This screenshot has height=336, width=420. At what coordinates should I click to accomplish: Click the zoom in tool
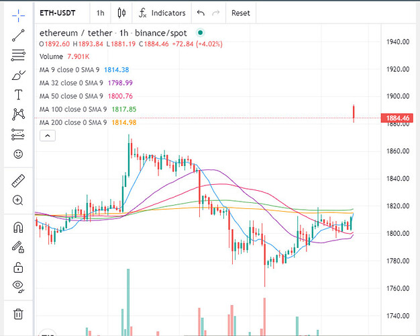[x=18, y=200]
